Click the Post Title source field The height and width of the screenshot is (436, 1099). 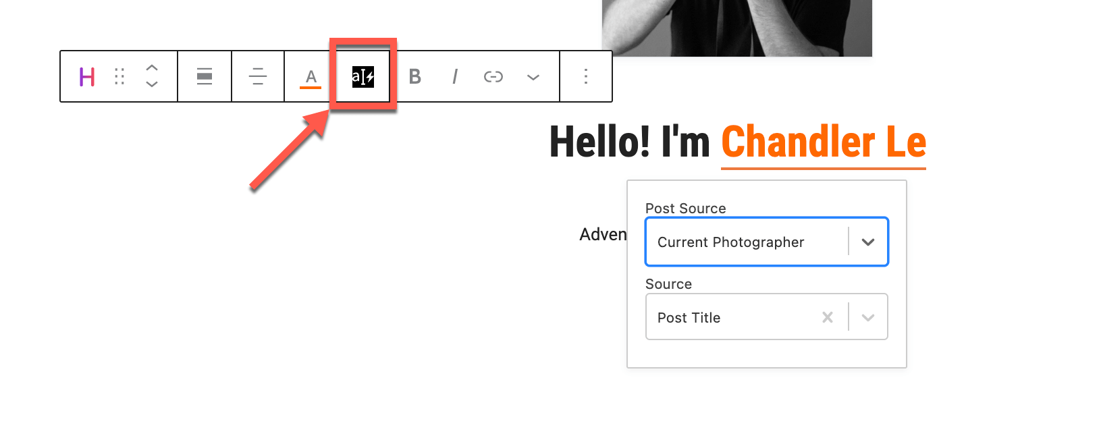(767, 317)
